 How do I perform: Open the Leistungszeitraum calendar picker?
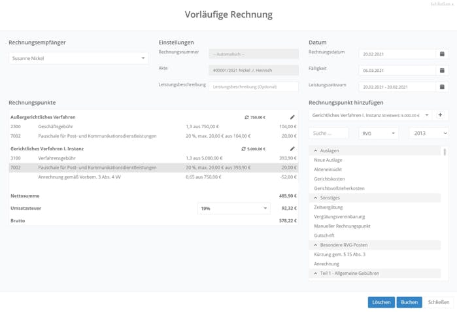click(x=442, y=86)
